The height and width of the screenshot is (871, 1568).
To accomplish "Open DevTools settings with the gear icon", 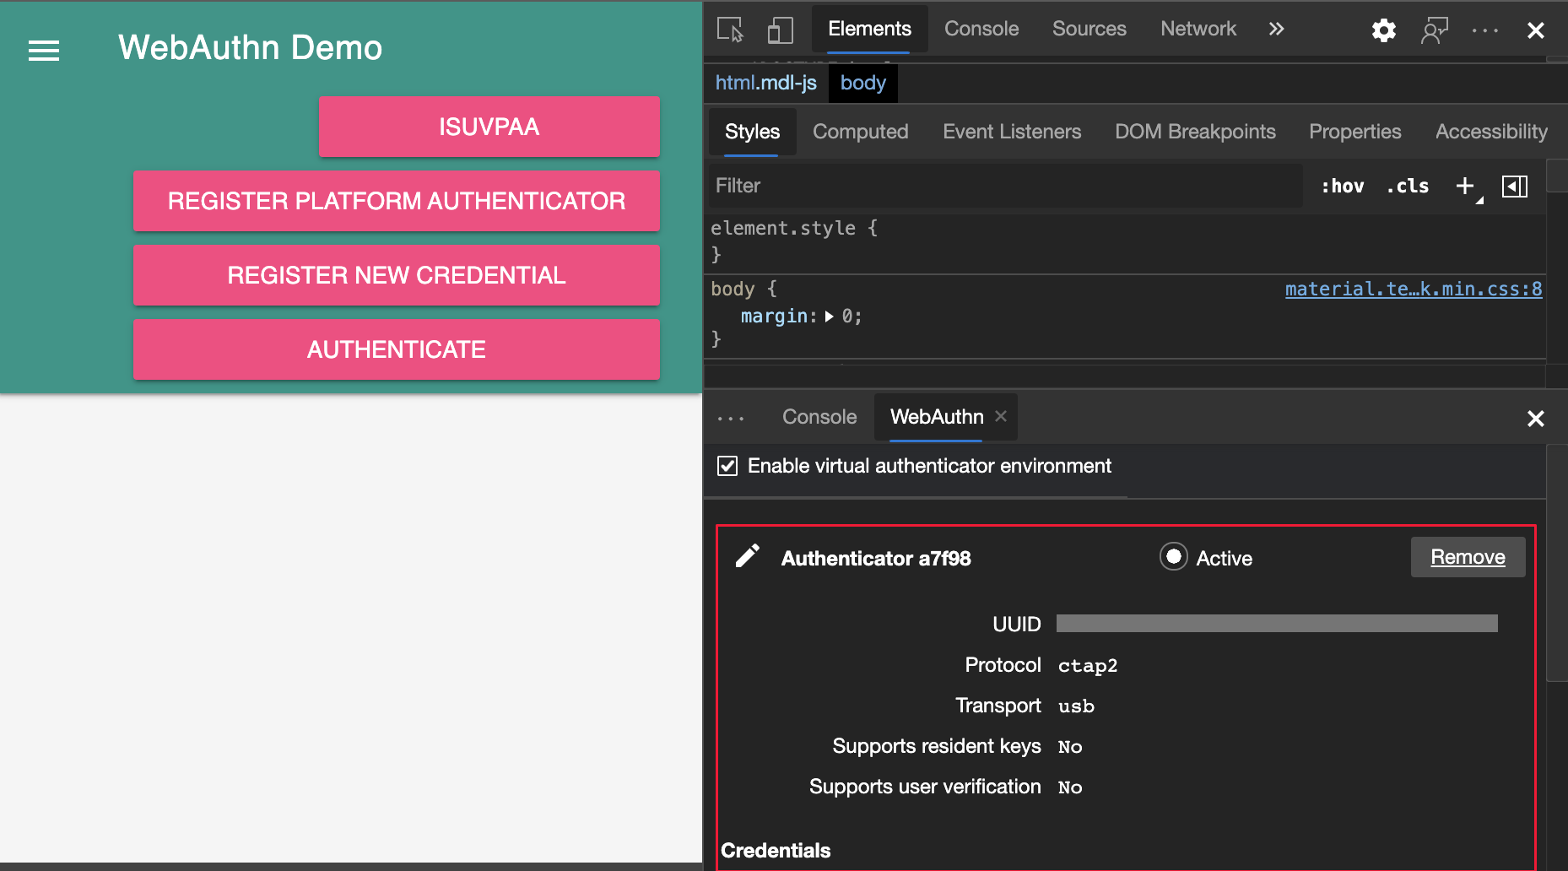I will (1383, 30).
